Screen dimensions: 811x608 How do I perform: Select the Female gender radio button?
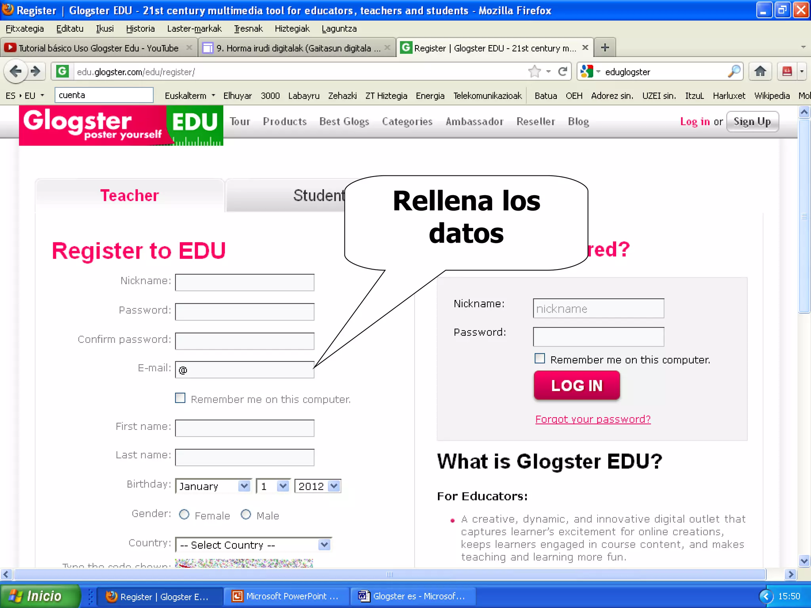click(x=184, y=514)
